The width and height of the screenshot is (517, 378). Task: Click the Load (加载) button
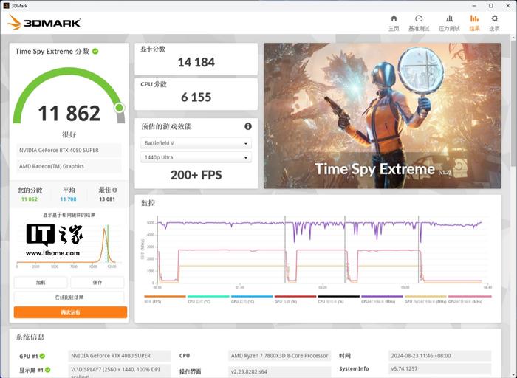click(x=41, y=283)
